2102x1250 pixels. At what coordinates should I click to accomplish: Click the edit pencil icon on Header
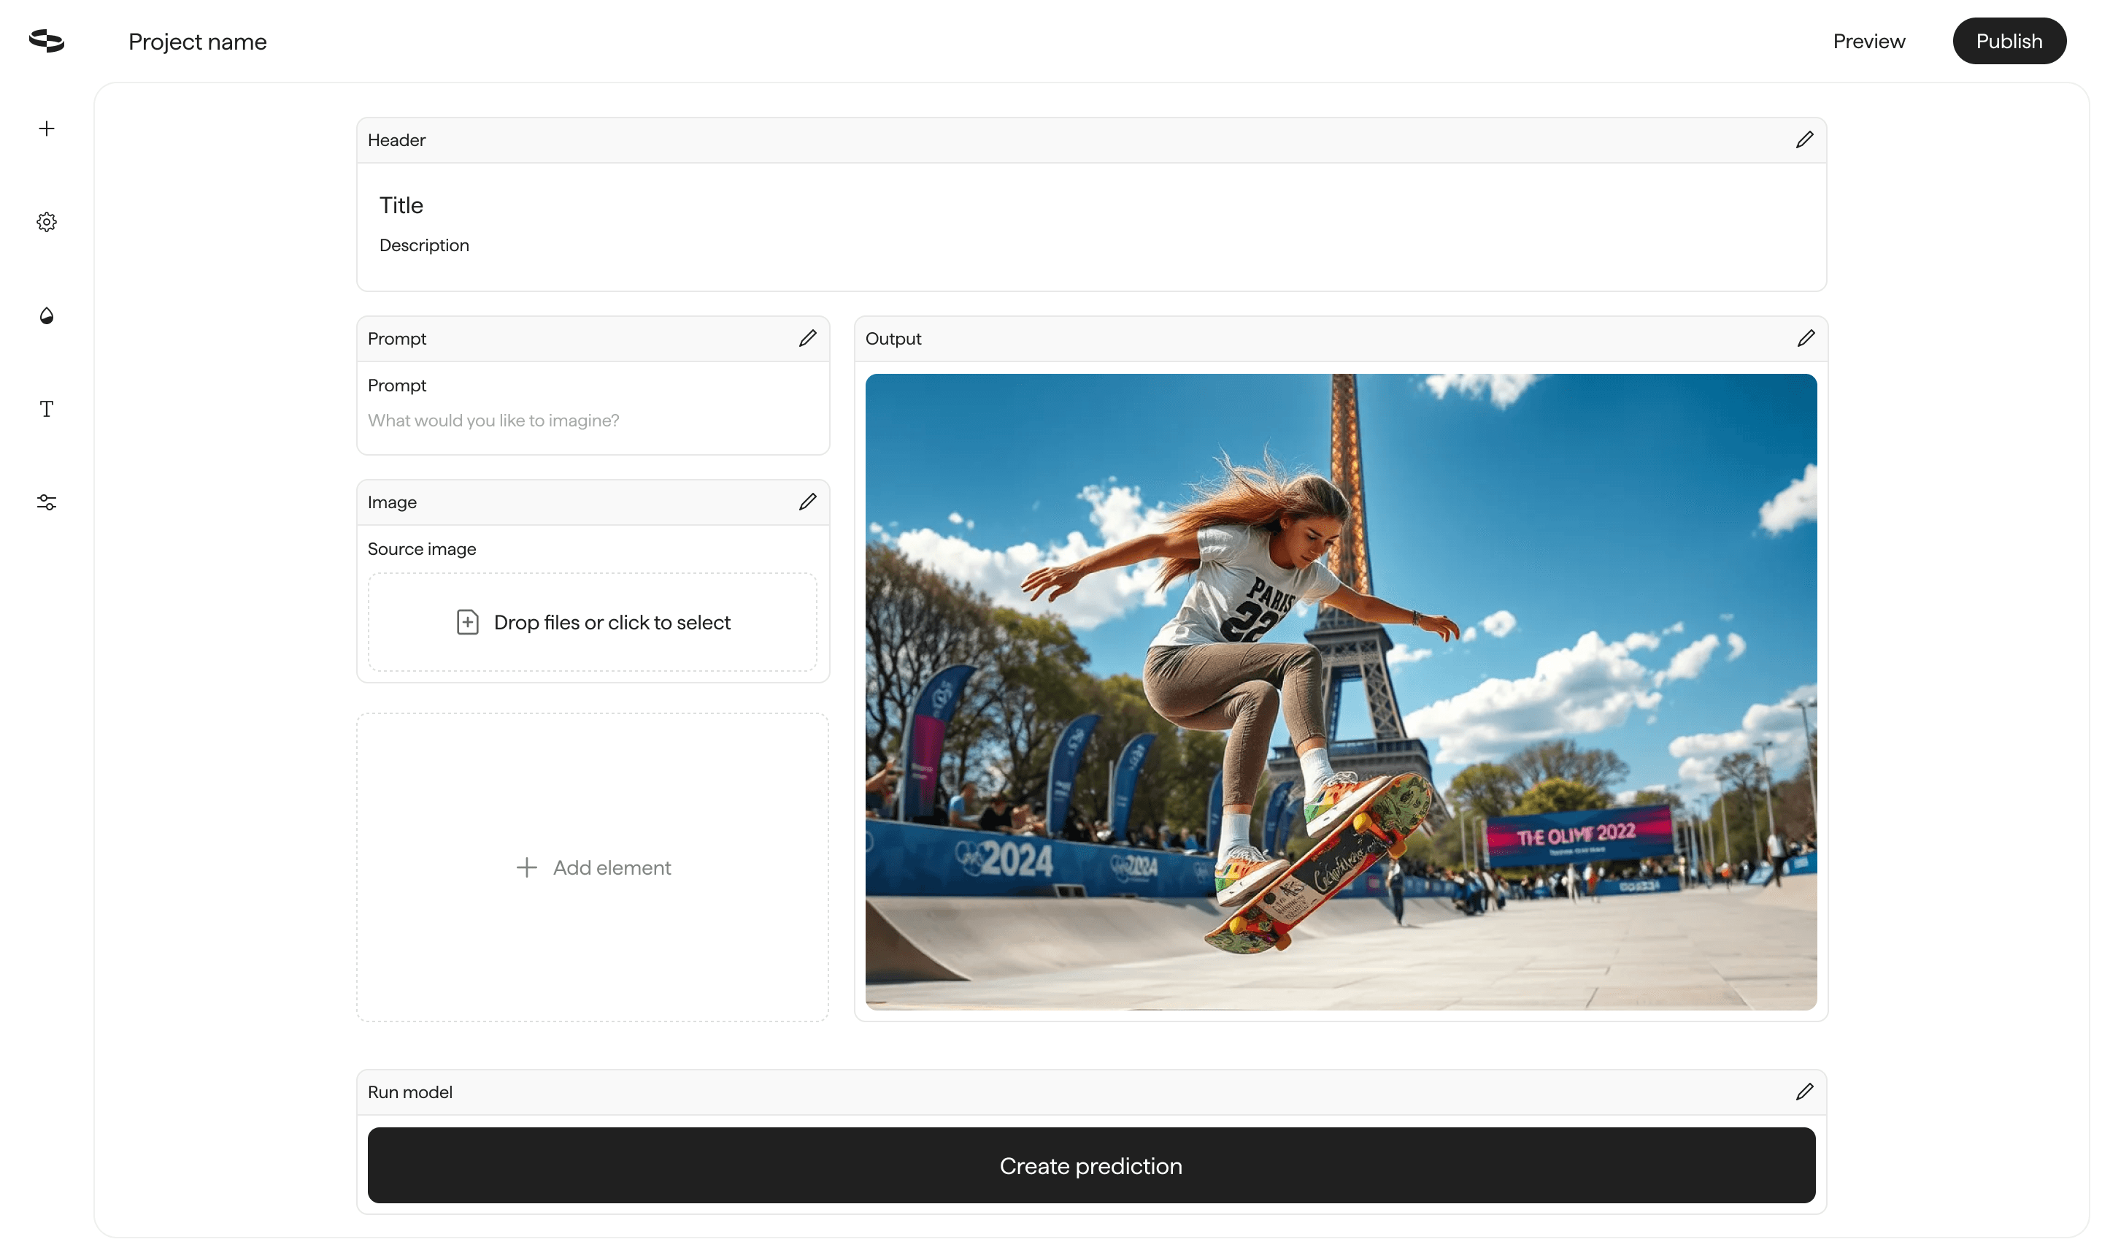(x=1804, y=140)
